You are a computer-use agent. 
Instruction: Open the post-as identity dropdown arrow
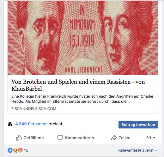154,138
